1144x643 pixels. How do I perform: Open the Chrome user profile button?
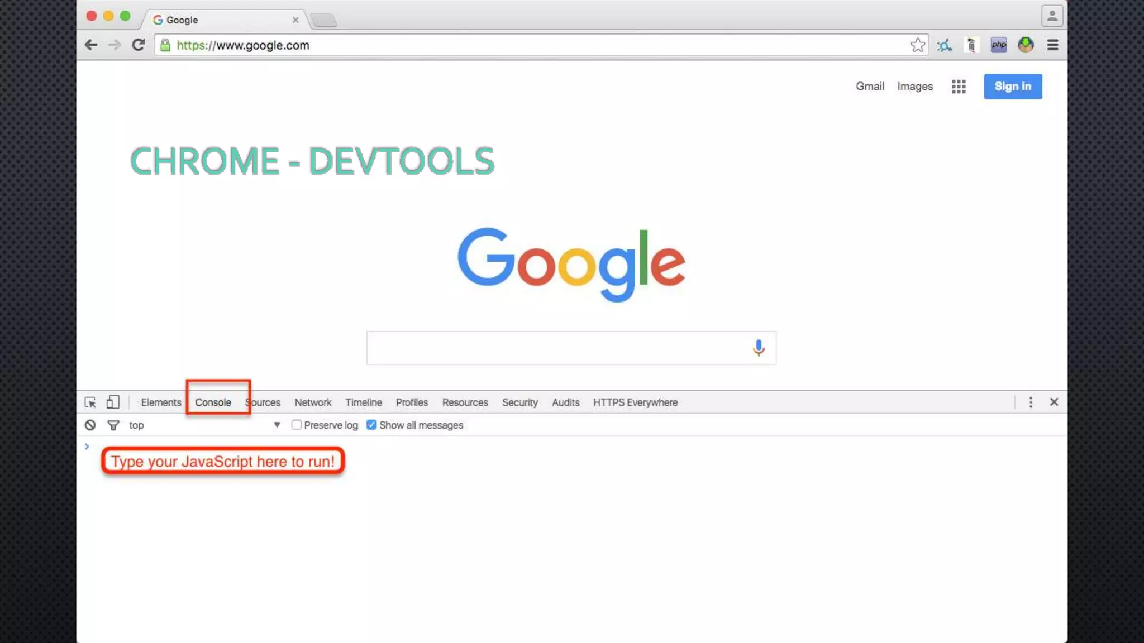(x=1052, y=16)
